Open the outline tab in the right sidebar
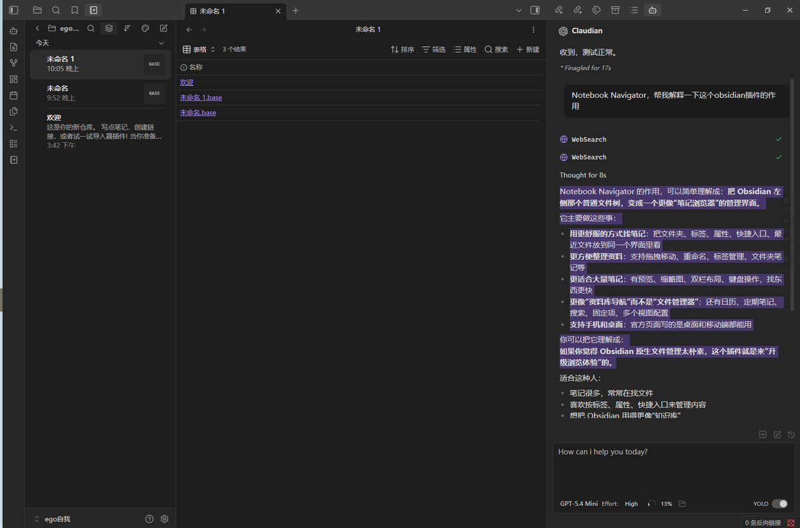 (634, 10)
